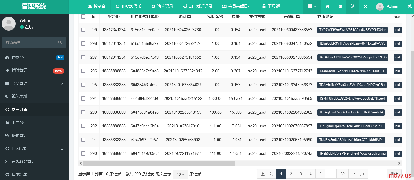414x180 pixels.
Task: Check the row checkbox for Id 292
Action: [83, 126]
